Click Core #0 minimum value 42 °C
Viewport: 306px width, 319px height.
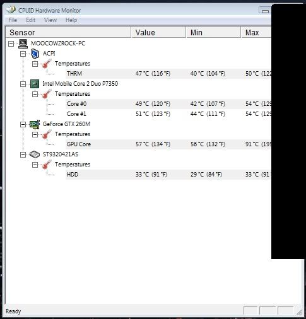pos(208,104)
